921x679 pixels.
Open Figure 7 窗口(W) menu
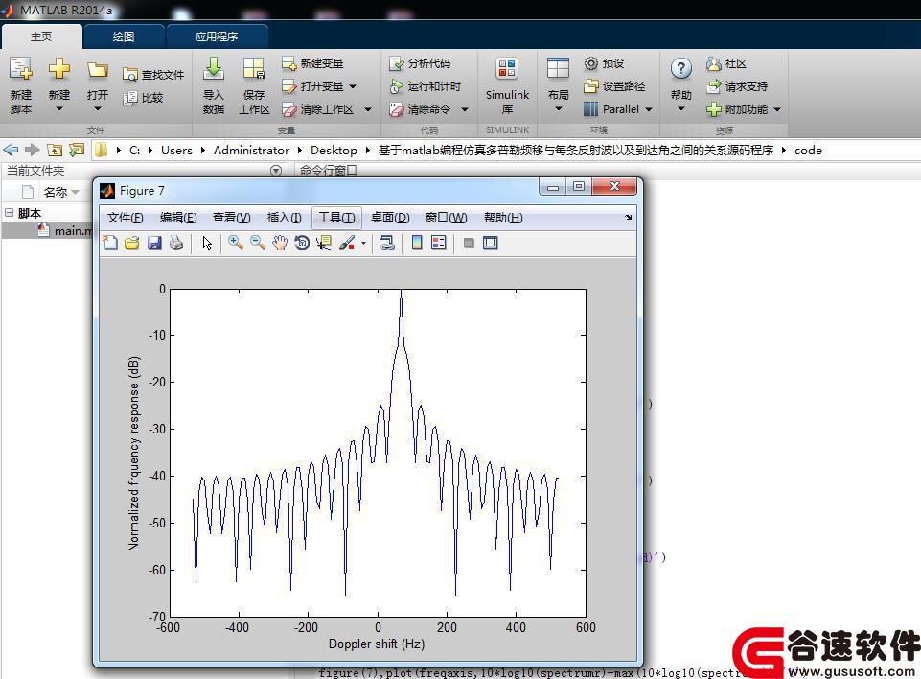[x=447, y=218]
